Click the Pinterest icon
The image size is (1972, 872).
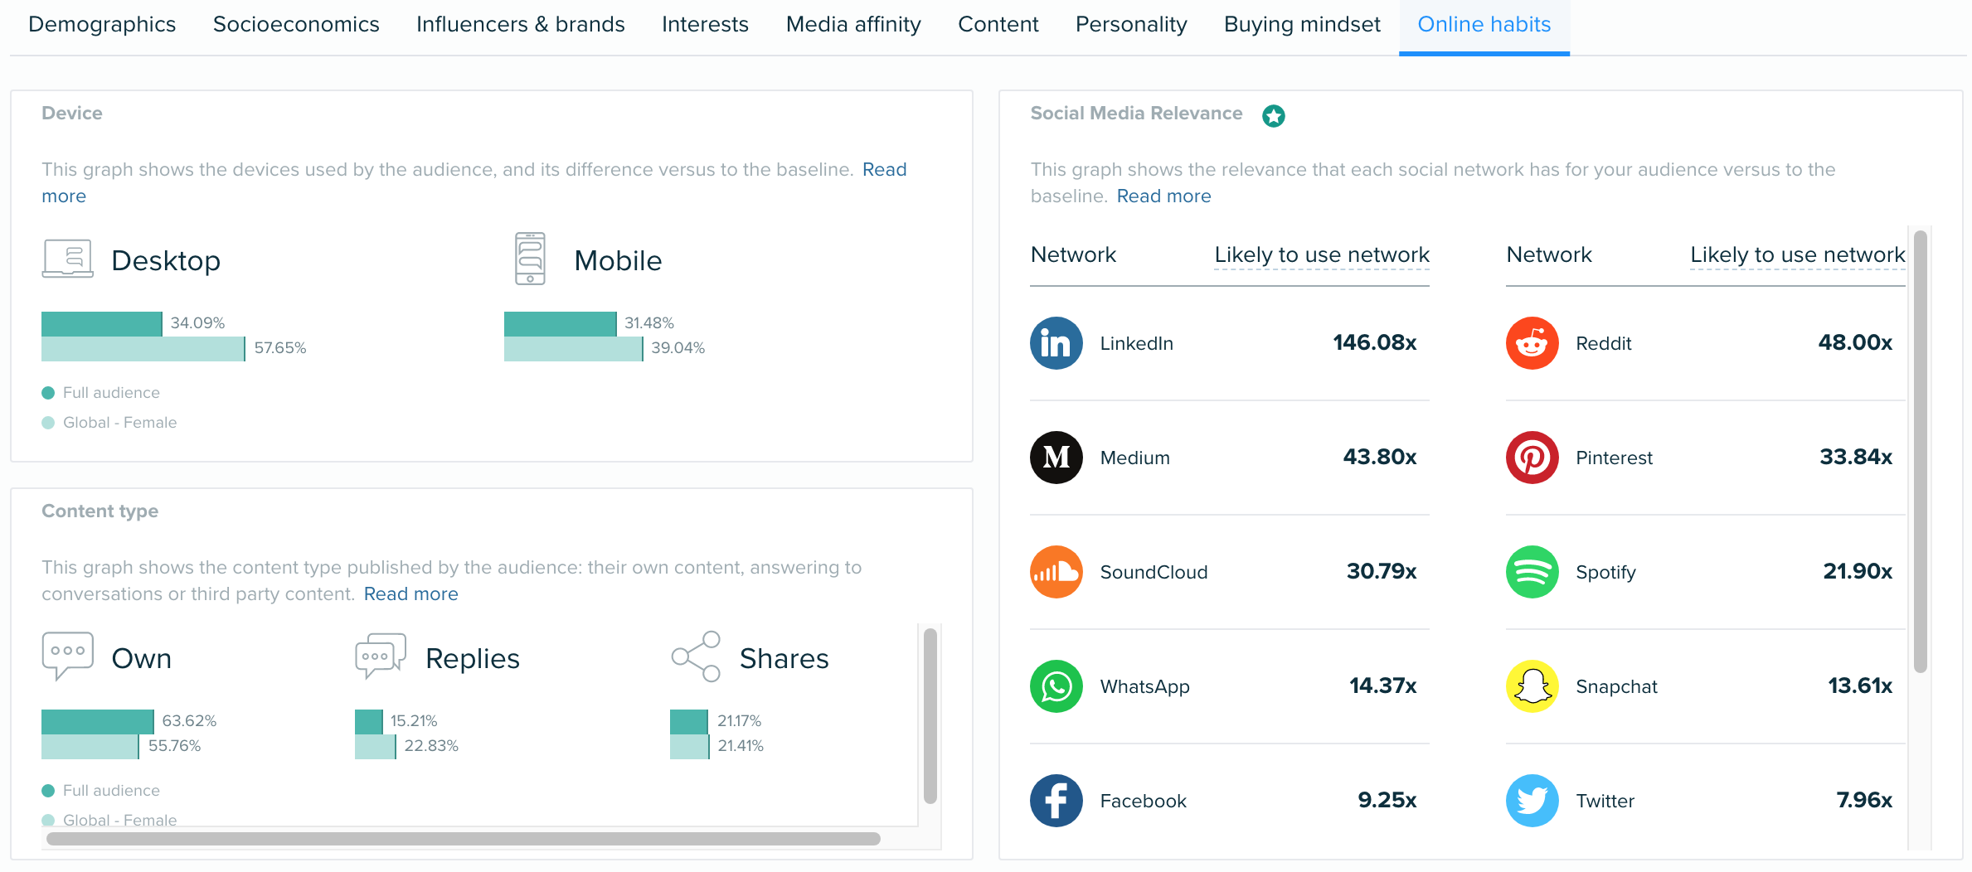click(1532, 457)
